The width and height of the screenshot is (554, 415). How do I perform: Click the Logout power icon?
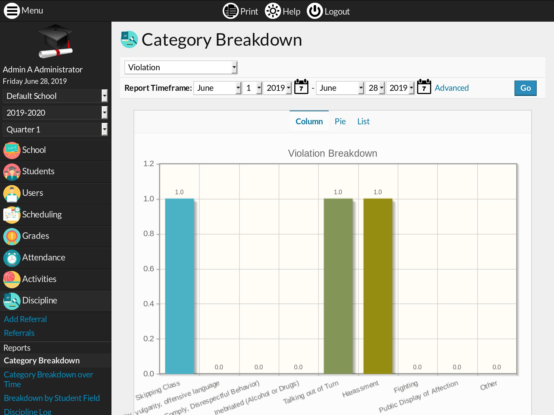click(315, 11)
